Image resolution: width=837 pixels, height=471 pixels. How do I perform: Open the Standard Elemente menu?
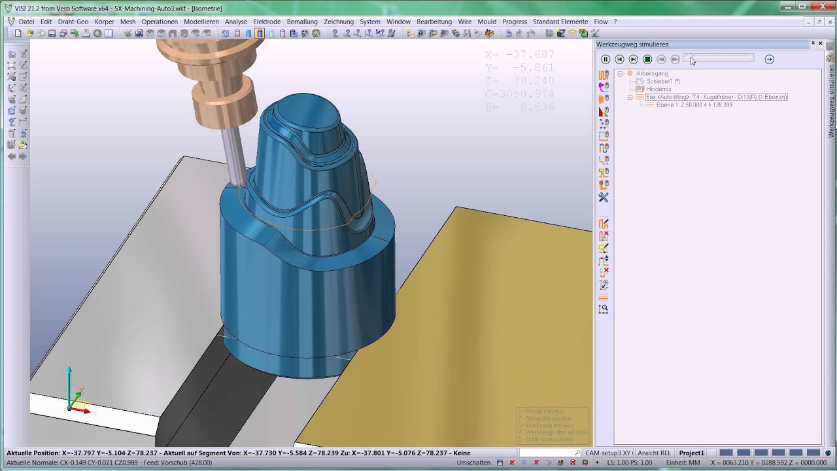click(560, 22)
